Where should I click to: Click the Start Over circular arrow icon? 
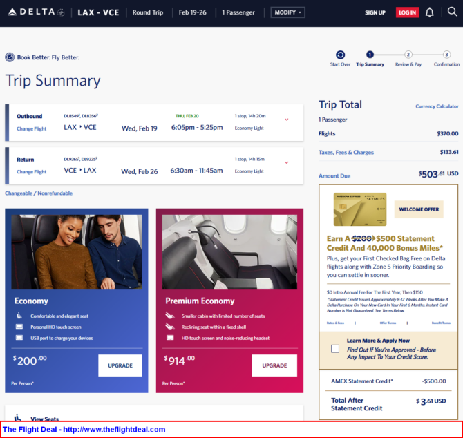[x=340, y=55]
